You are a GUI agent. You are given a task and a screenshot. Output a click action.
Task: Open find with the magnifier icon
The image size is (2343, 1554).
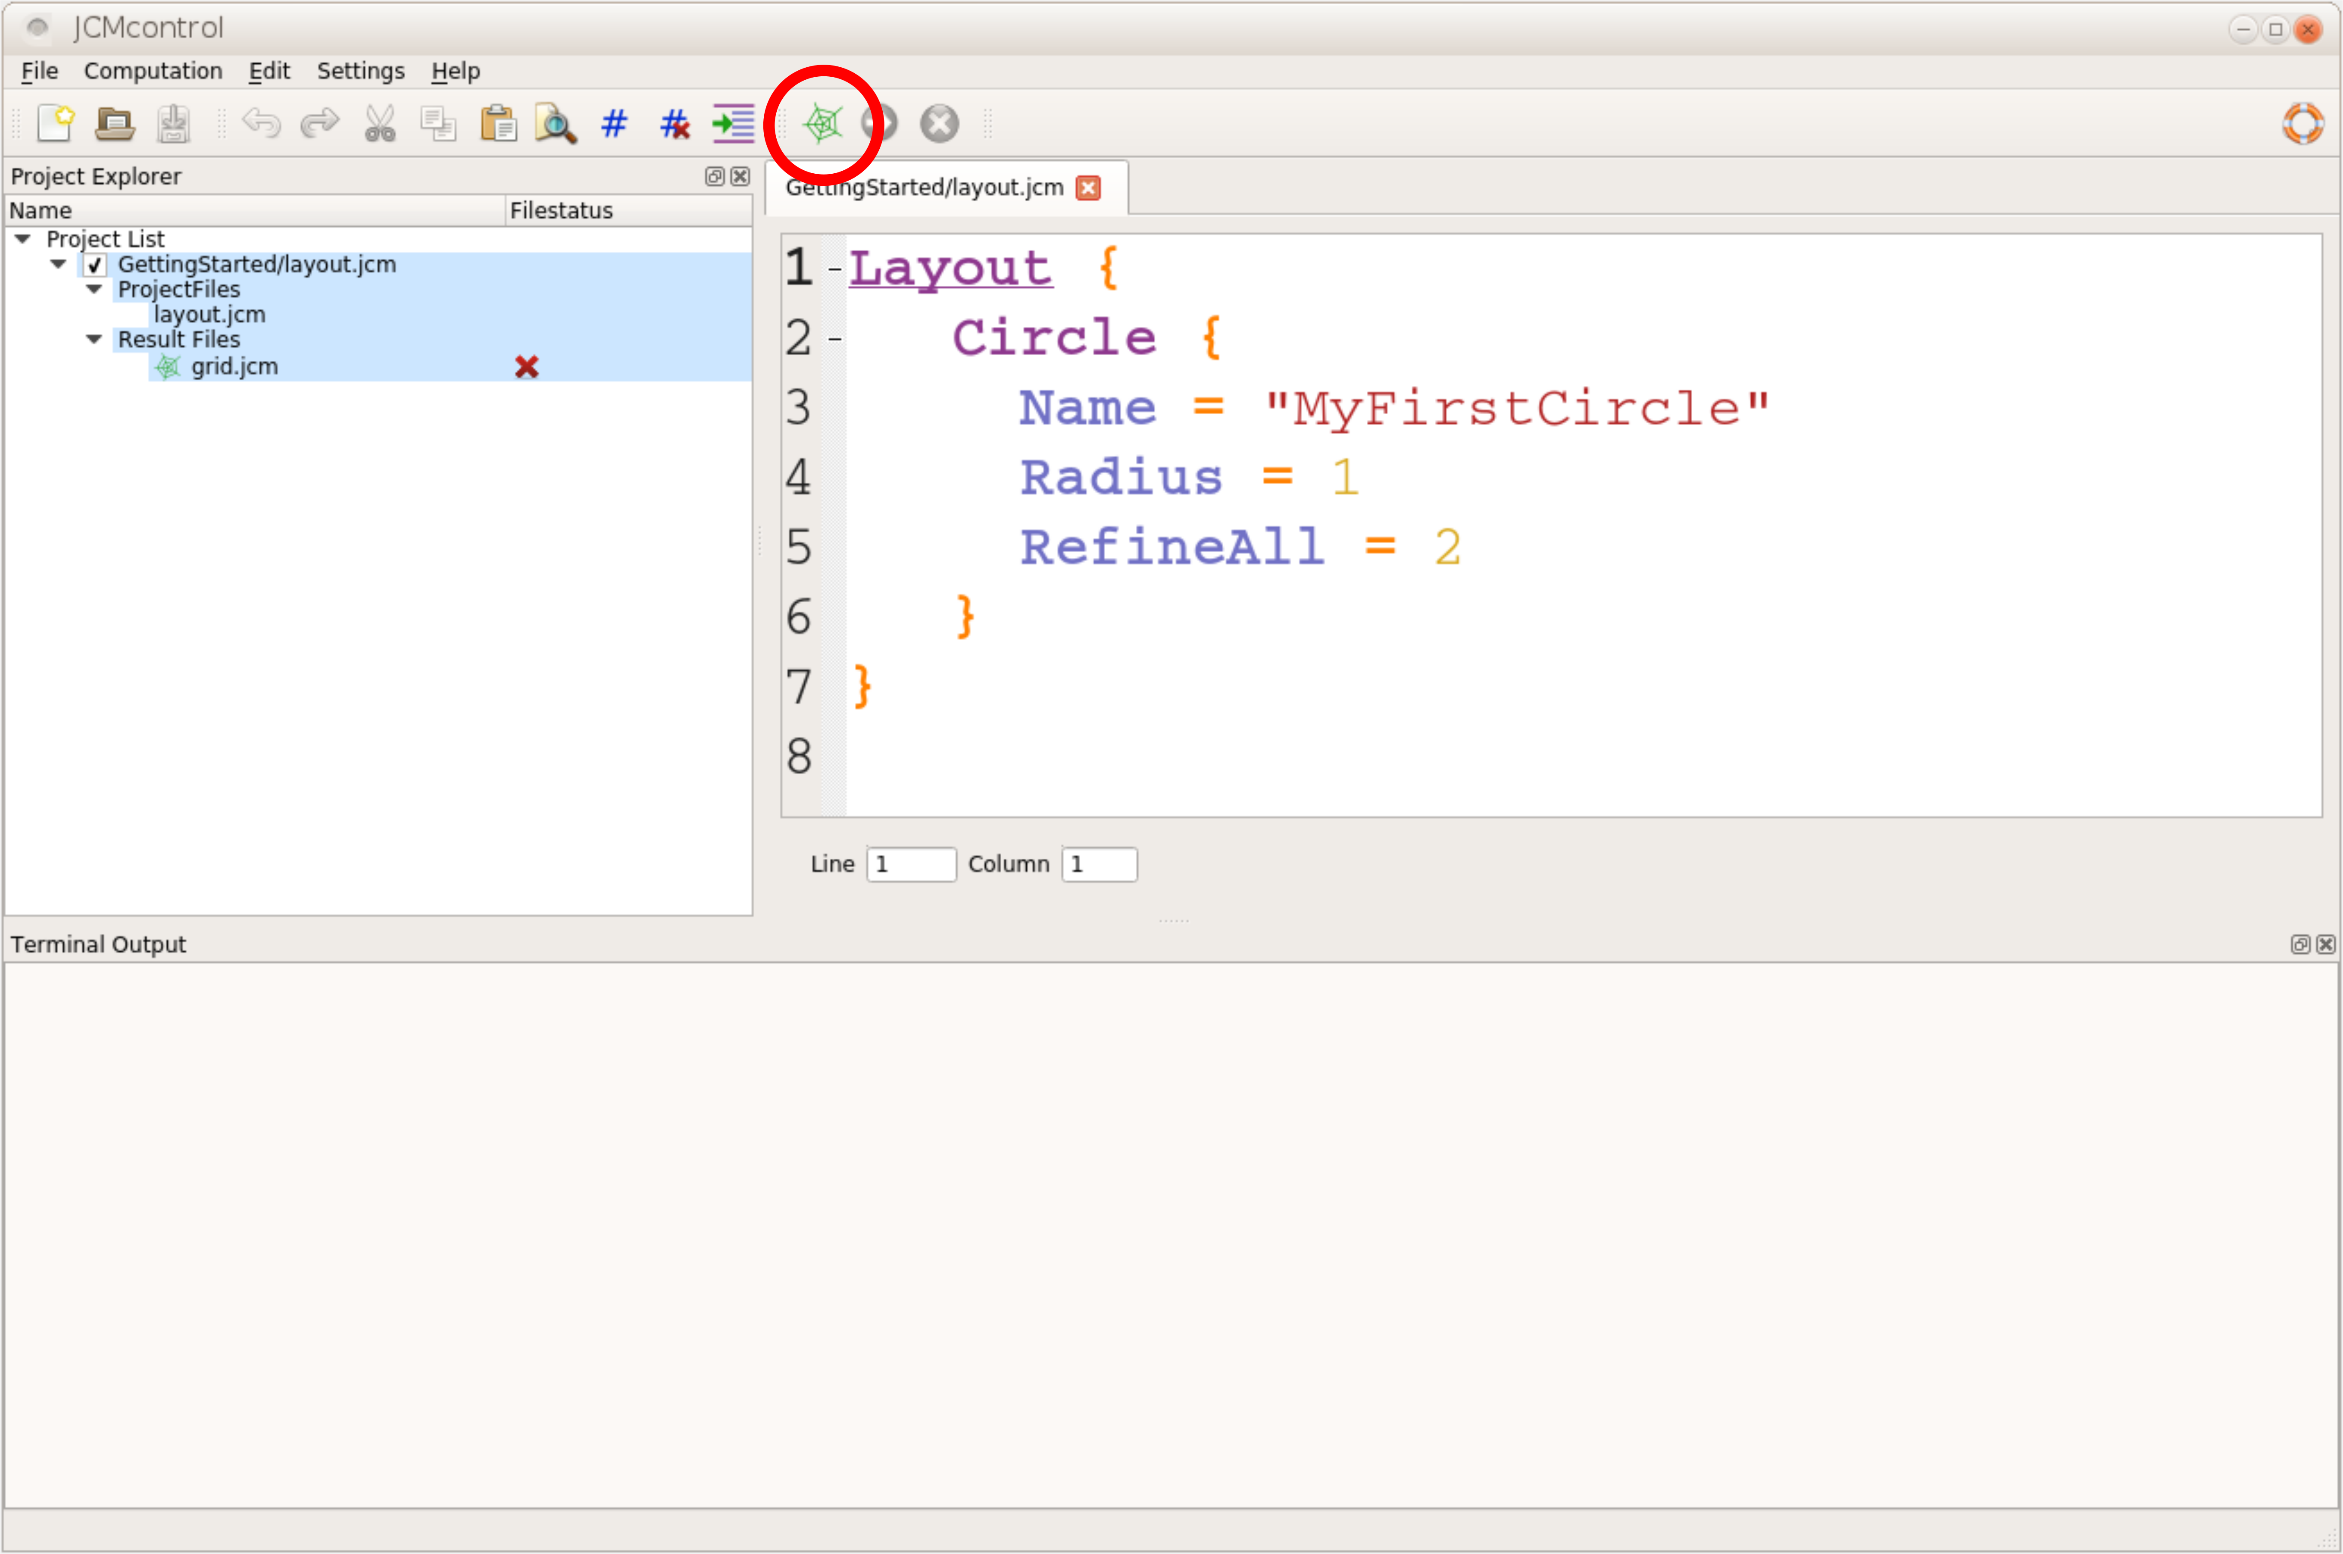[556, 124]
